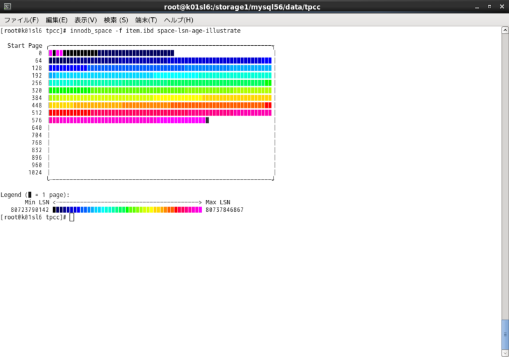Click the 'Min LSN' label
509x357 pixels.
37,202
